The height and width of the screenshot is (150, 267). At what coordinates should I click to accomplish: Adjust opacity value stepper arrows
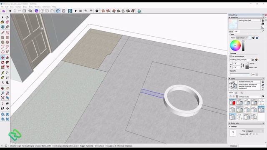257,75
